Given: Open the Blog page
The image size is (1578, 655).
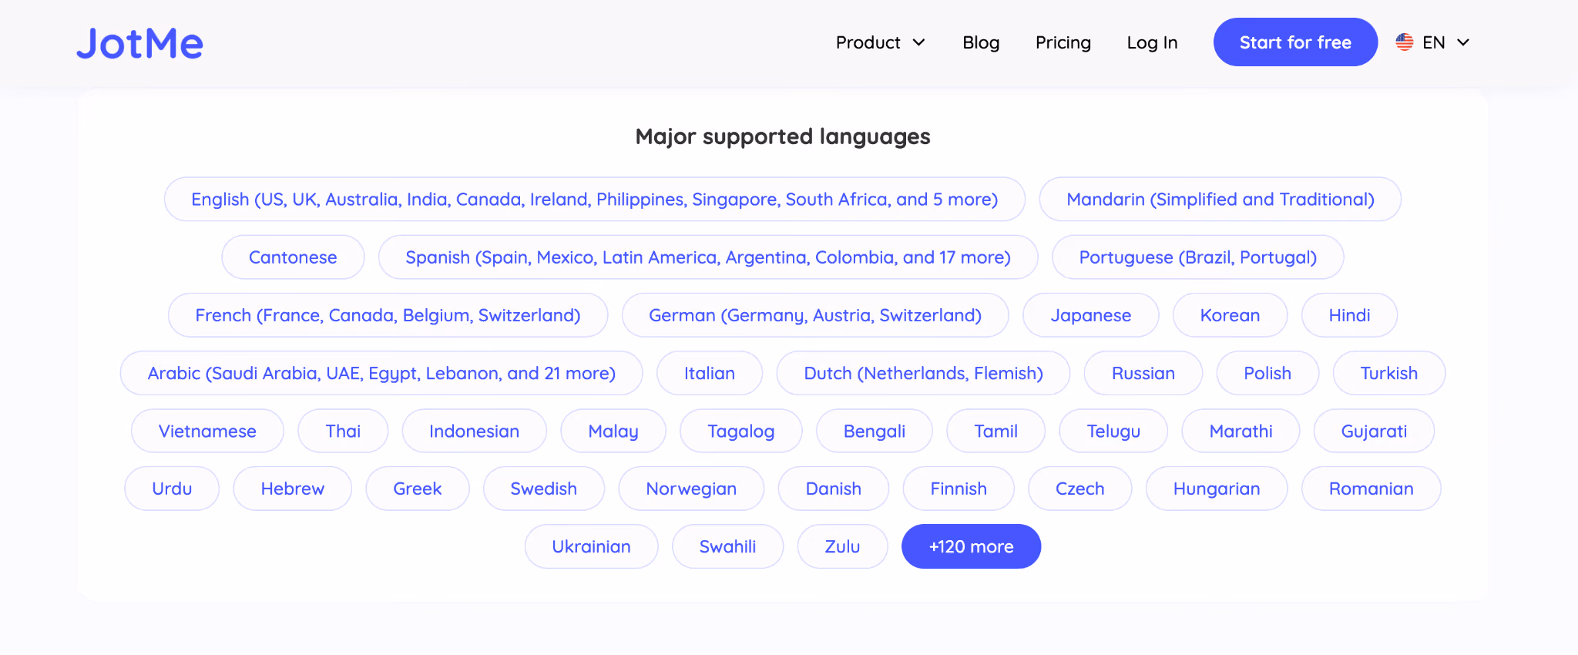Looking at the screenshot, I should (x=981, y=42).
